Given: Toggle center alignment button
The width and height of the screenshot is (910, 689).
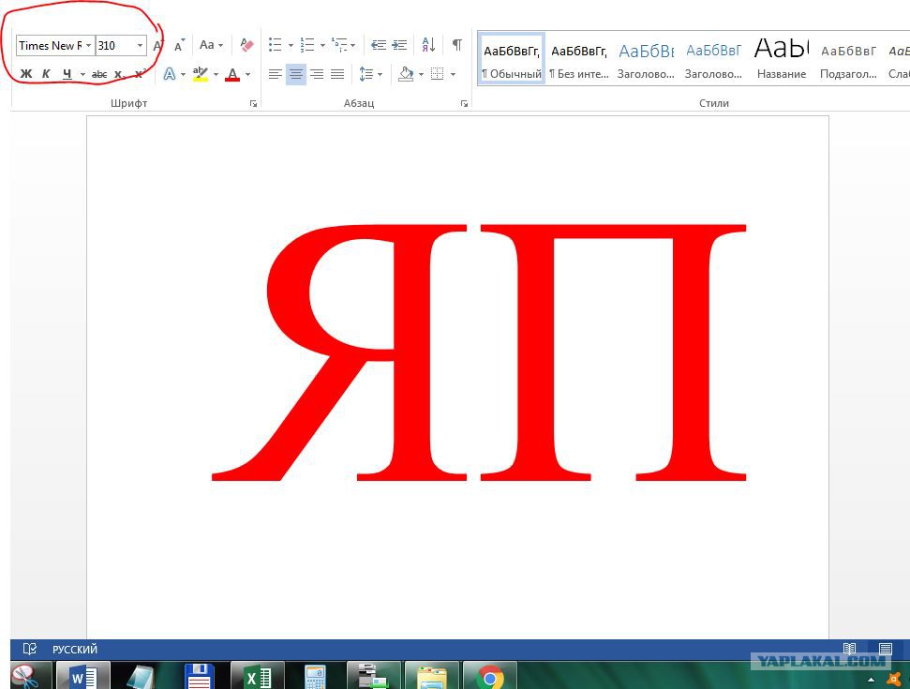Looking at the screenshot, I should (296, 74).
